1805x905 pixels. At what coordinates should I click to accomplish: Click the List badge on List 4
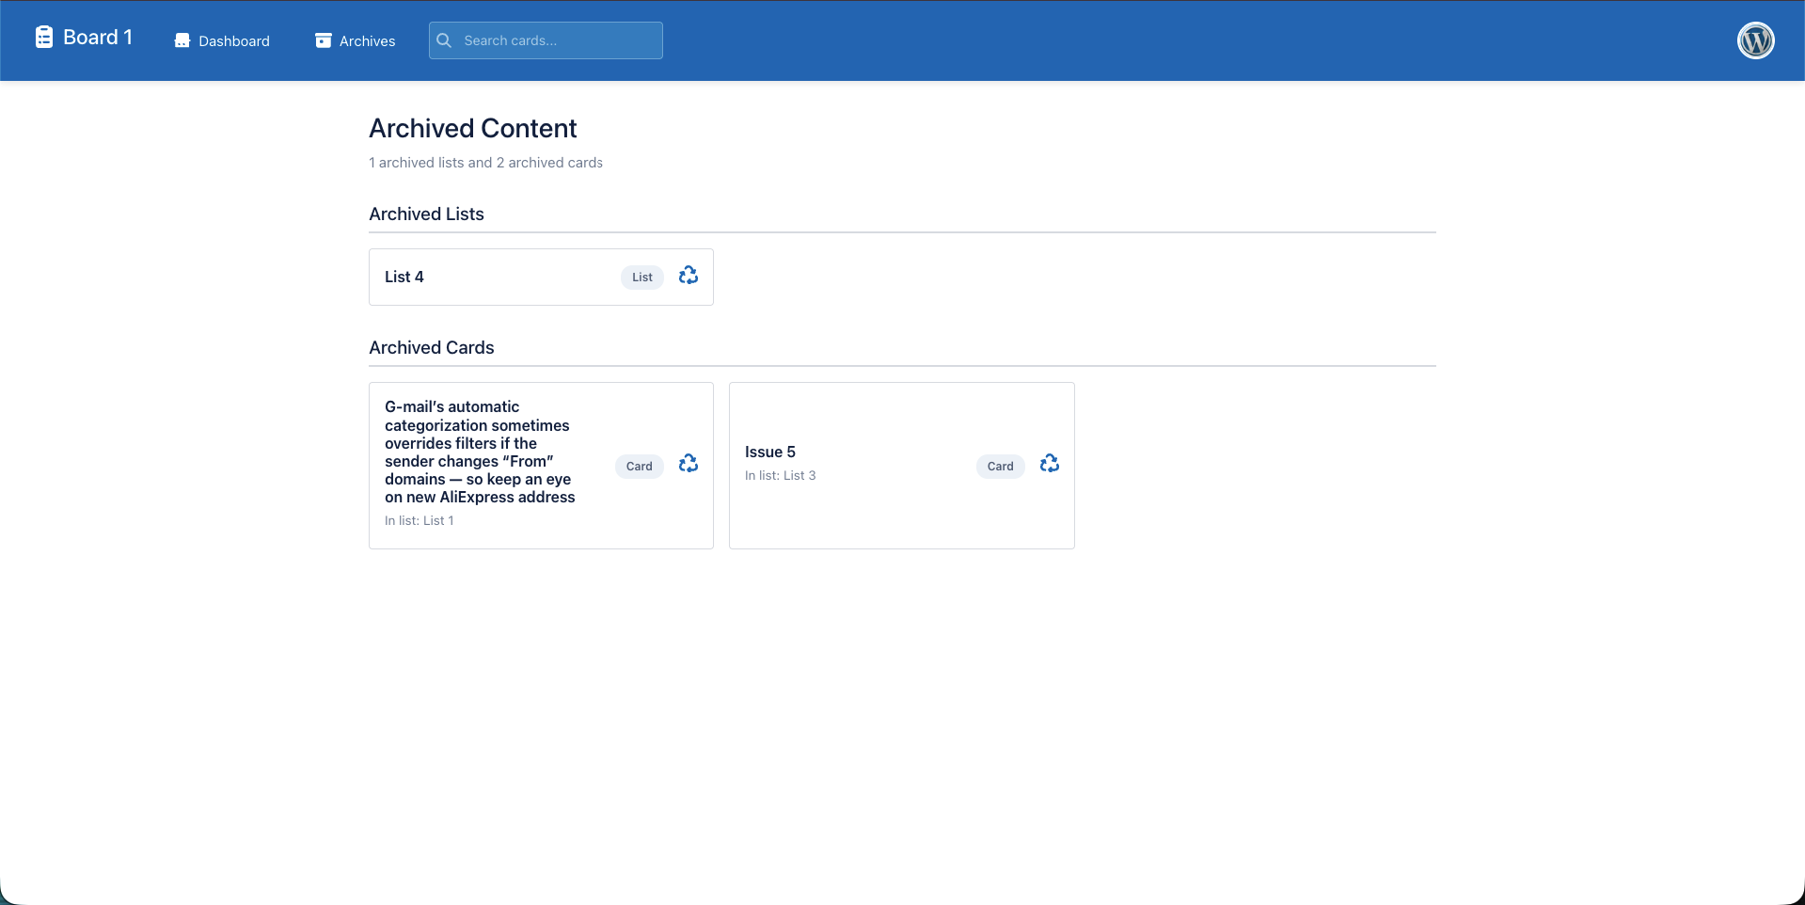coord(641,277)
